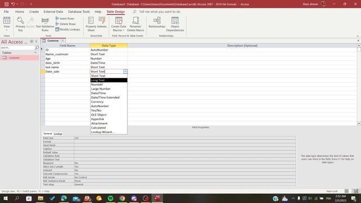Choose Large Number from data type list

pyautogui.click(x=109, y=89)
